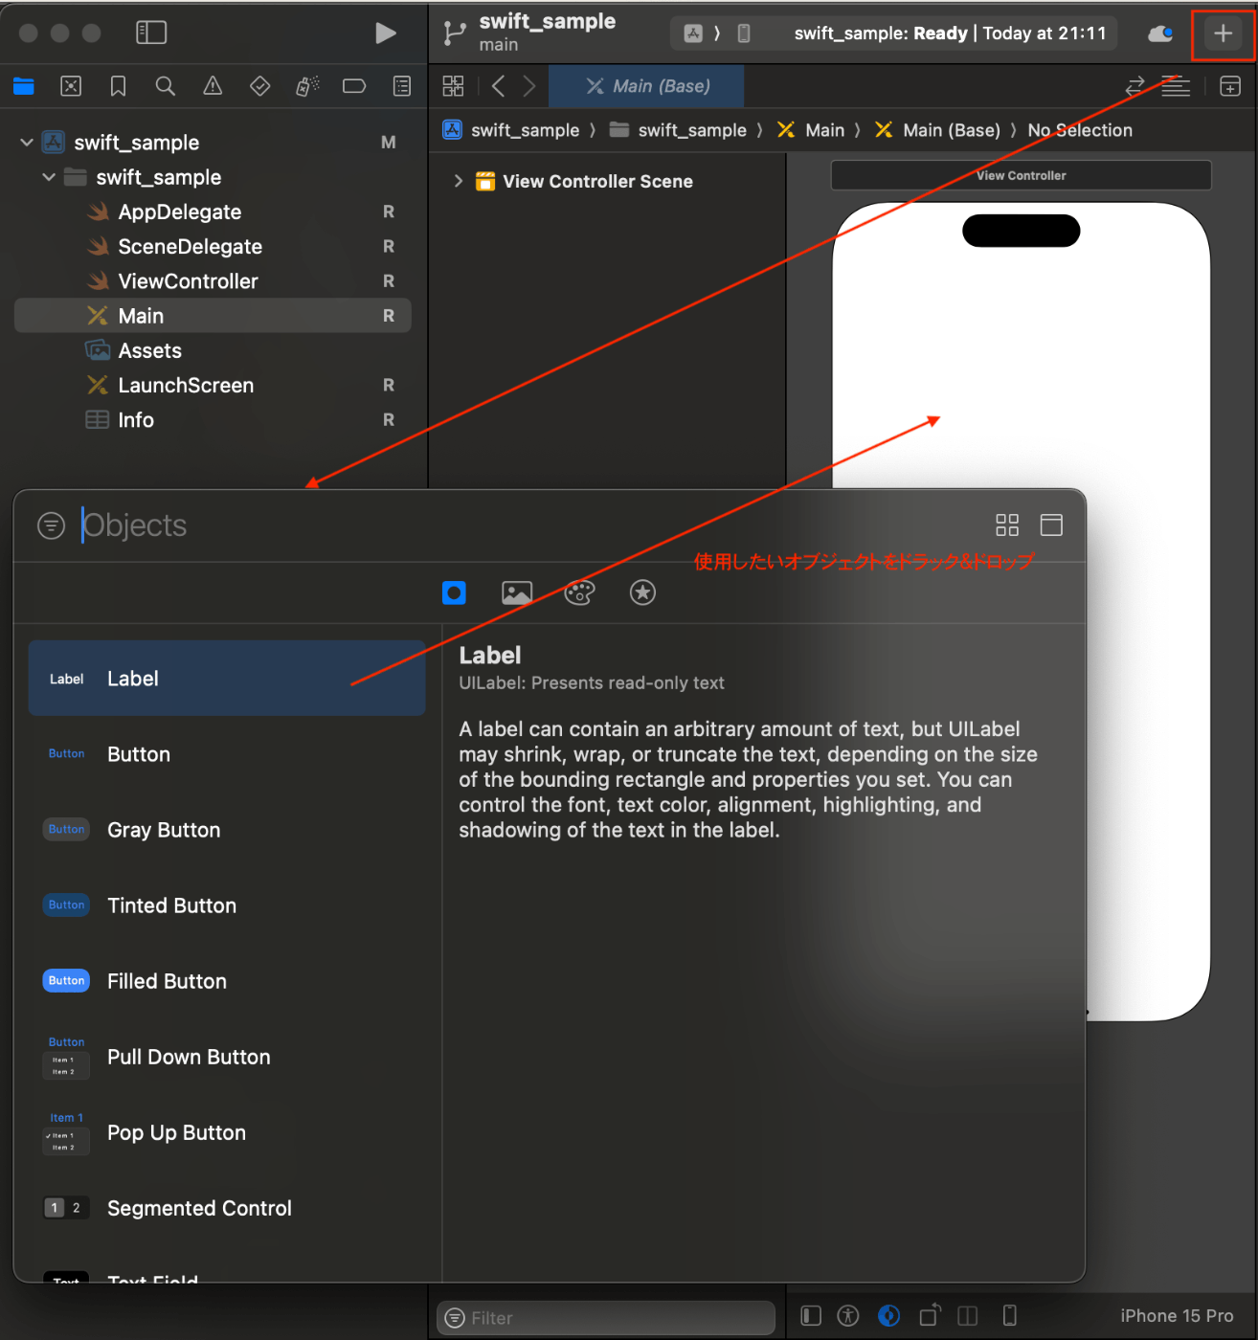
Task: Open accessibility settings on canvas bar
Action: (848, 1316)
